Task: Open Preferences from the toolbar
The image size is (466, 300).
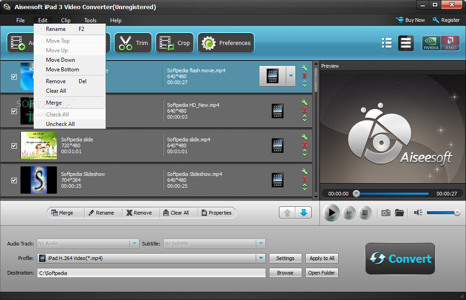Action: pos(226,43)
